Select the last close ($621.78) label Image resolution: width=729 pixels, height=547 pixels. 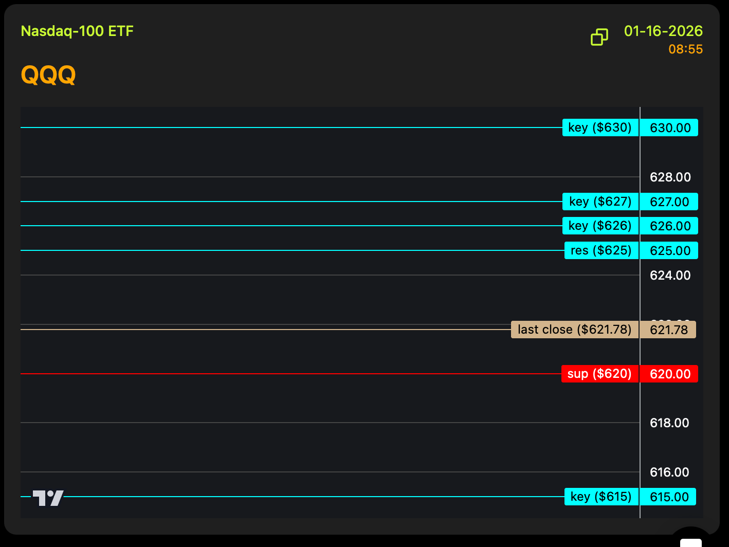574,330
